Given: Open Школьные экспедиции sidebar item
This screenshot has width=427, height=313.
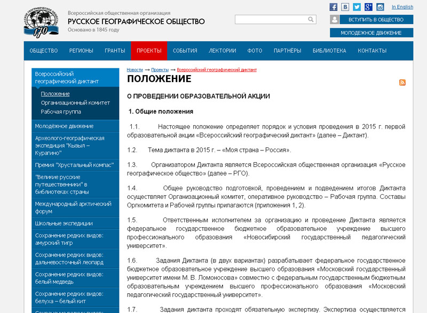Looking at the screenshot, I should coord(75,223).
